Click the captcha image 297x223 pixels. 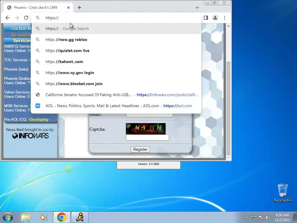point(146,129)
